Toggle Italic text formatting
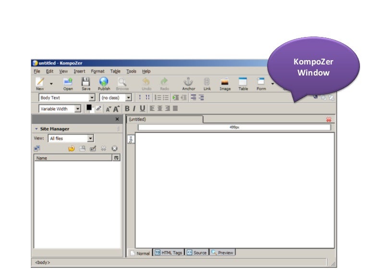This screenshot has width=369, height=277. coord(135,109)
